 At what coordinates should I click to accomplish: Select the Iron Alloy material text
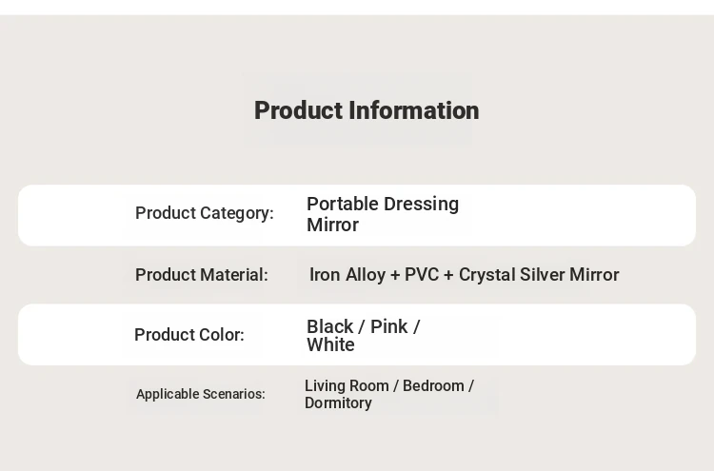click(x=347, y=275)
